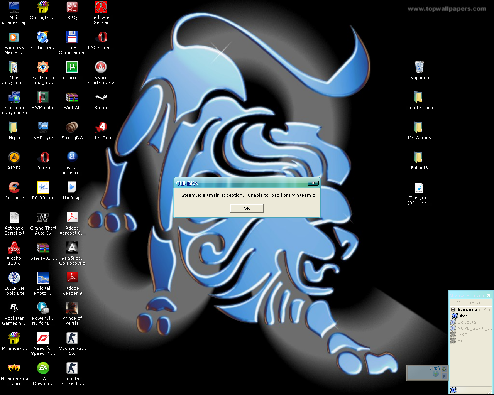The width and height of the screenshot is (494, 395).
Task: Select the Grand Theft Auto IV icon
Action: click(43, 218)
